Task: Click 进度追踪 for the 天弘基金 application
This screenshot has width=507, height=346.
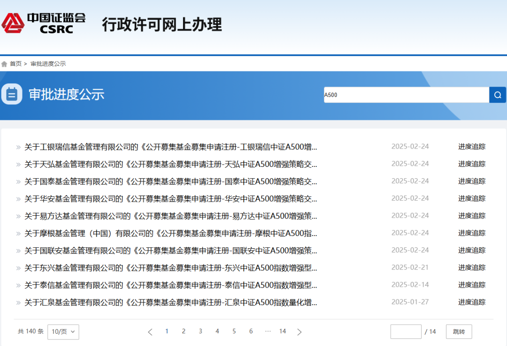Action: (x=472, y=164)
